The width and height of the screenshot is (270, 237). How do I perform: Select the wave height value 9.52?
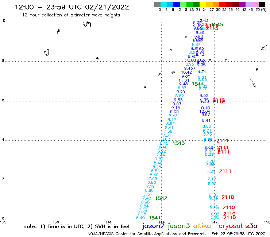(204, 96)
